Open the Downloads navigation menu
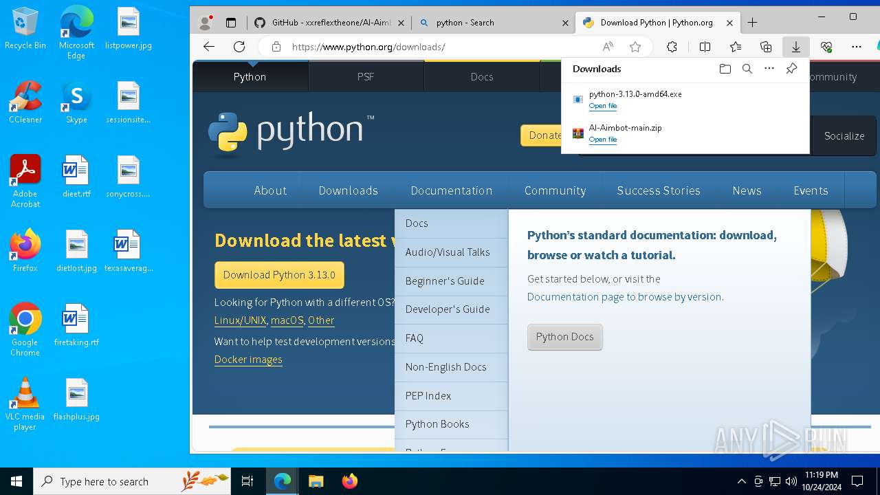The width and height of the screenshot is (880, 495). coord(348,190)
